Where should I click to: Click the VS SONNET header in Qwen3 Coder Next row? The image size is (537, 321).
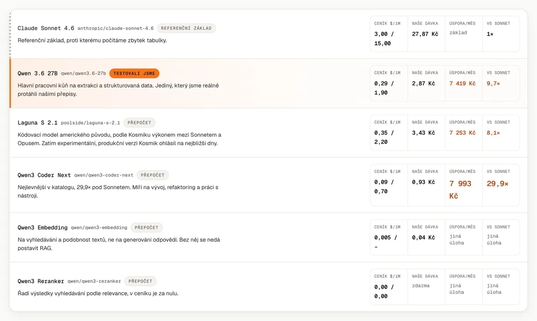(x=499, y=172)
